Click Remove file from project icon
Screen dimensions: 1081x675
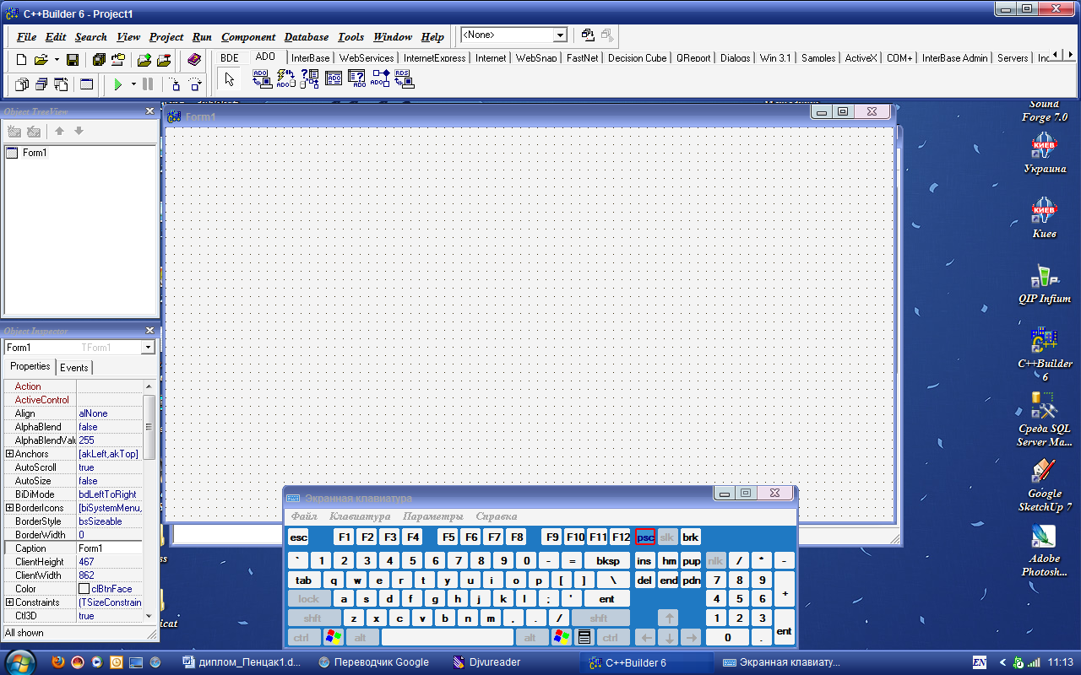tap(164, 60)
